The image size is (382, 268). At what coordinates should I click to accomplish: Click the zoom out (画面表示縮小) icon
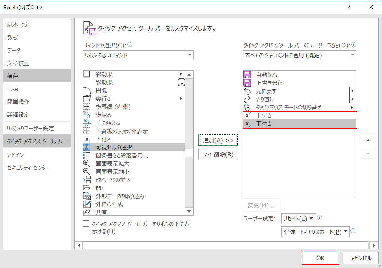(x=87, y=172)
